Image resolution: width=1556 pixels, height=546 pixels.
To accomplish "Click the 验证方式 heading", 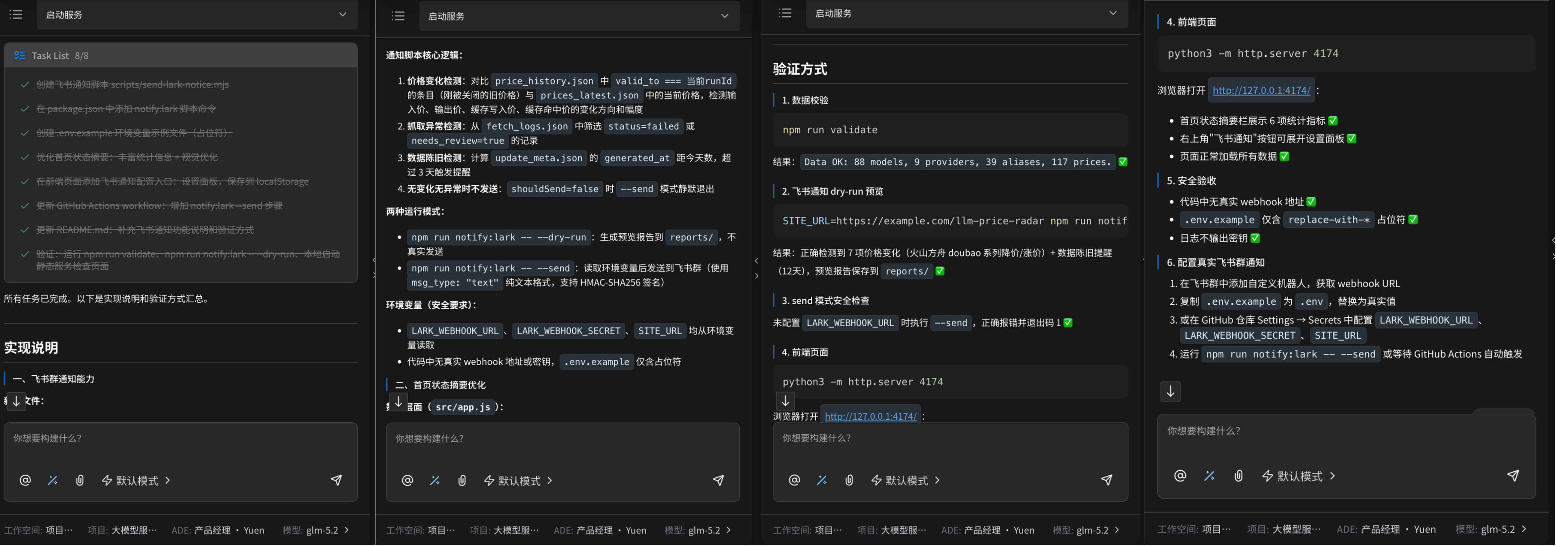I will tap(800, 69).
